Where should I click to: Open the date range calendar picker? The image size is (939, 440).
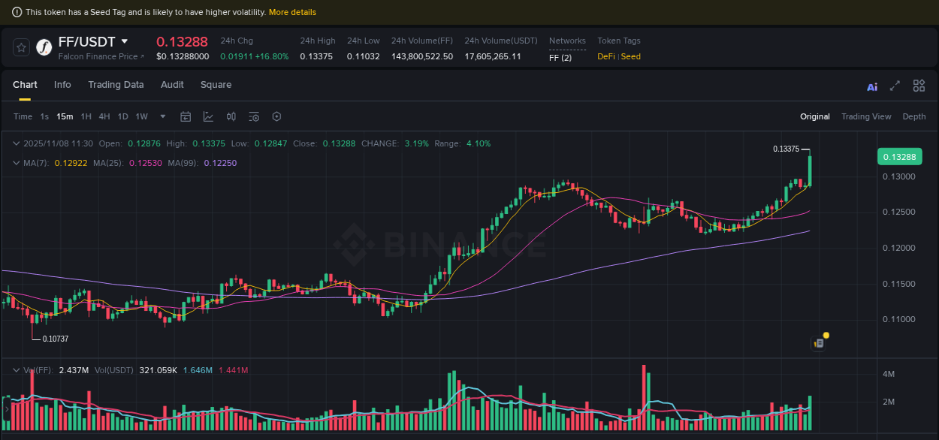click(x=186, y=116)
